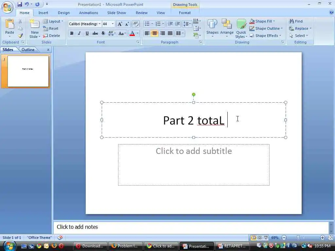The image size is (335, 251).
Task: Start Slide Show from status bar icon
Action: click(x=266, y=238)
